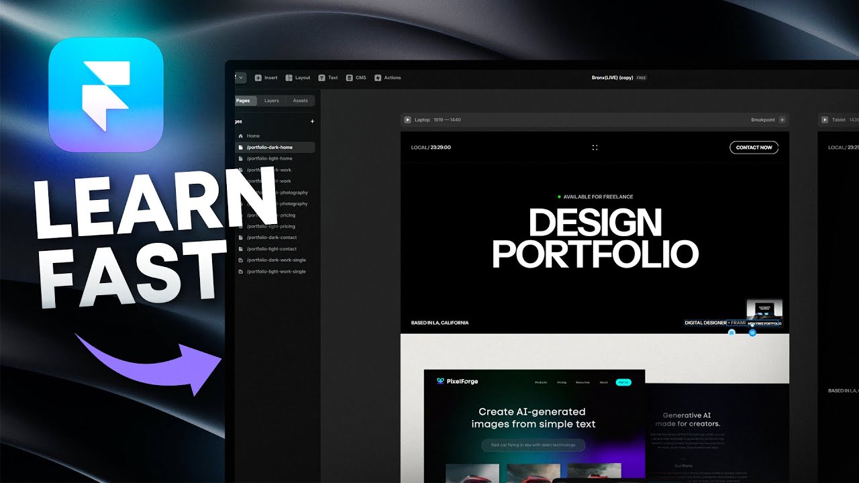The width and height of the screenshot is (859, 483).
Task: Click the right blue selection handle icon
Action: [752, 333]
